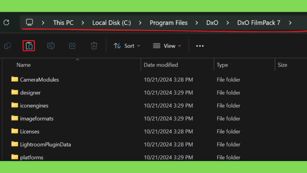Image resolution: width=307 pixels, height=173 pixels.
Task: Click the Delete trash can icon
Action: tap(94, 46)
